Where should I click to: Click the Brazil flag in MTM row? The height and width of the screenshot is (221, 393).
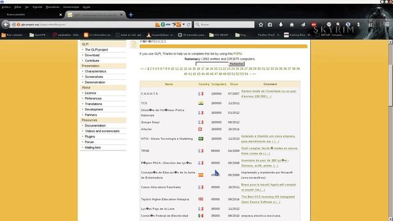pyautogui.click(x=201, y=139)
